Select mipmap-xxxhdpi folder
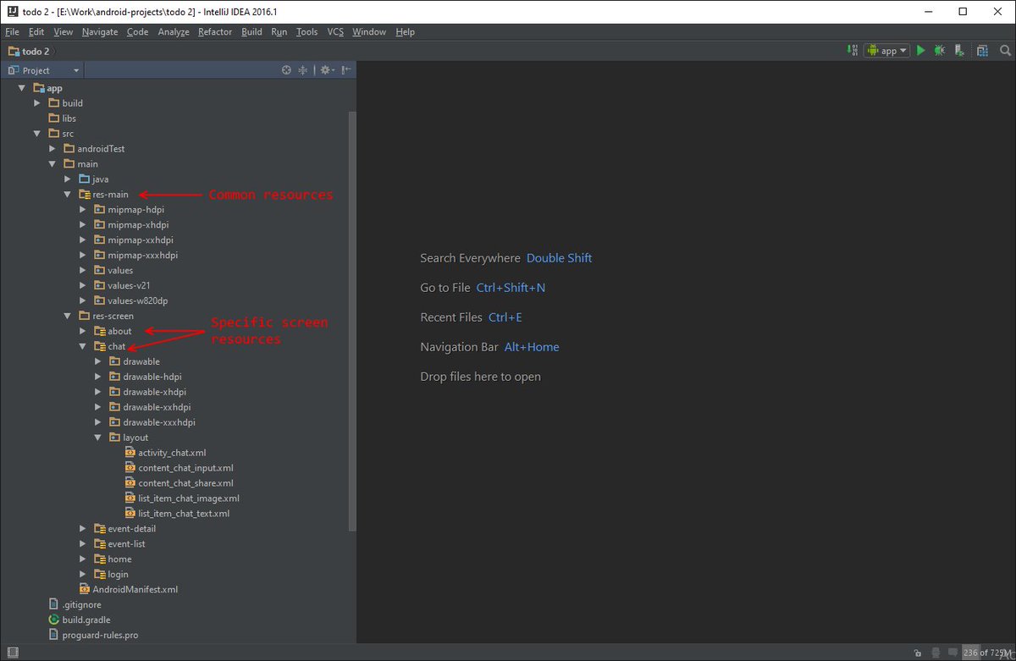This screenshot has height=661, width=1016. click(x=135, y=256)
